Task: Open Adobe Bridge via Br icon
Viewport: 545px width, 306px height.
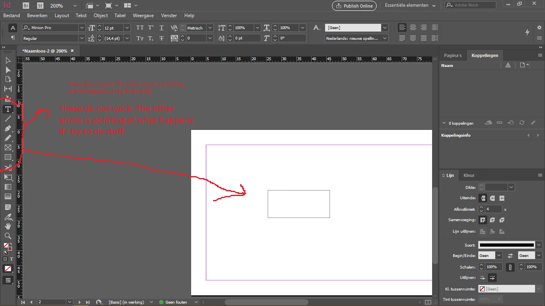Action: tap(26, 6)
